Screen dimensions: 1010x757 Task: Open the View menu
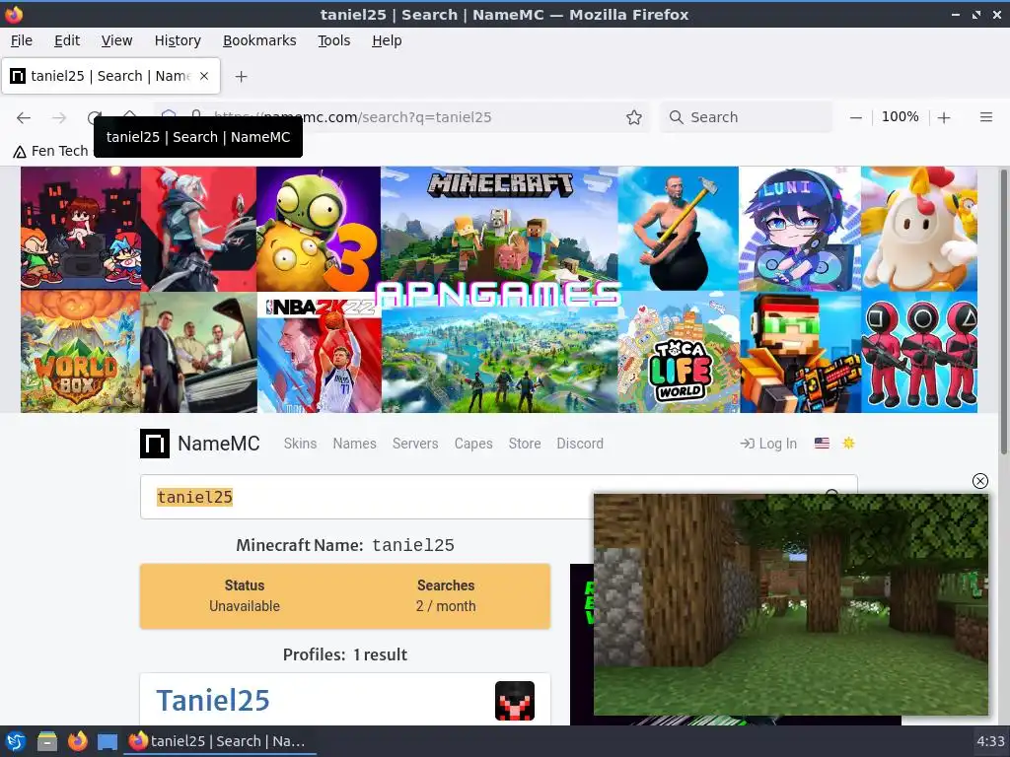tap(116, 40)
